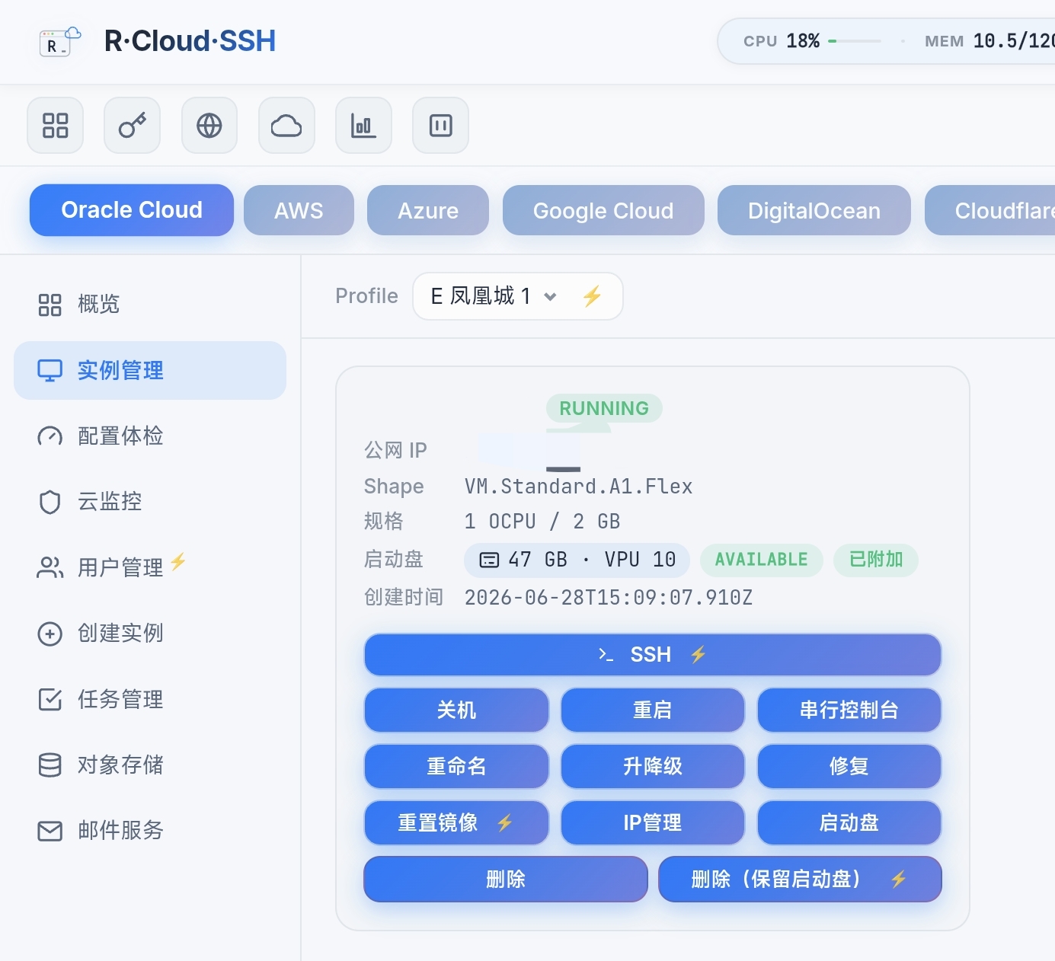Image resolution: width=1055 pixels, height=961 pixels.
Task: Click the 升降级 upgrade button
Action: (653, 767)
